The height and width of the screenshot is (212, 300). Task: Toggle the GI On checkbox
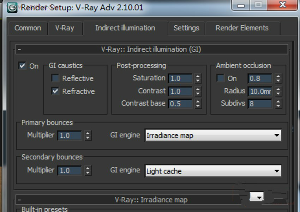click(22, 66)
